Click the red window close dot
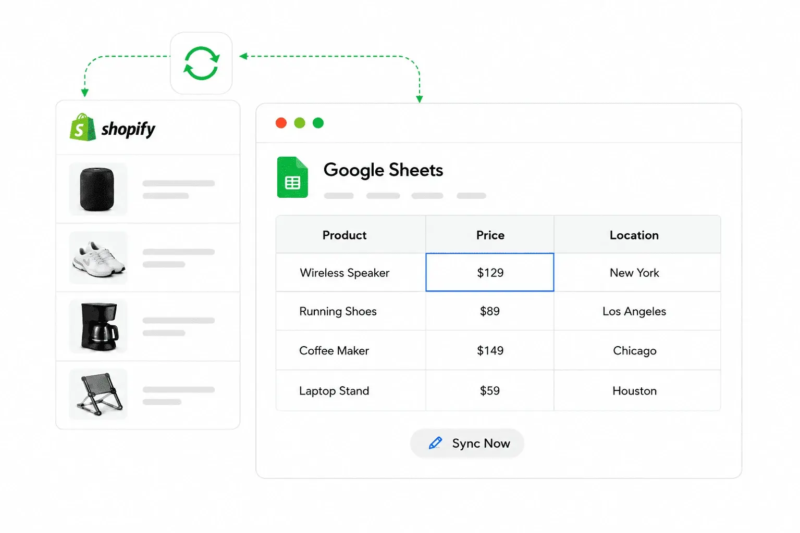Screen dimensions: 800x533 click(281, 123)
